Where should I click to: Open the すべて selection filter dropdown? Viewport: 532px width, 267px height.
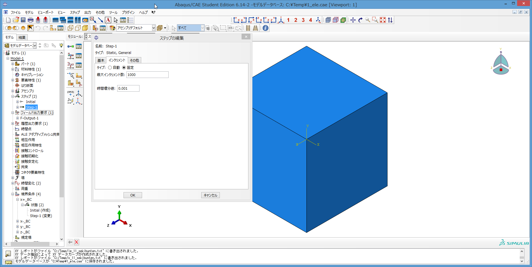tap(202, 28)
